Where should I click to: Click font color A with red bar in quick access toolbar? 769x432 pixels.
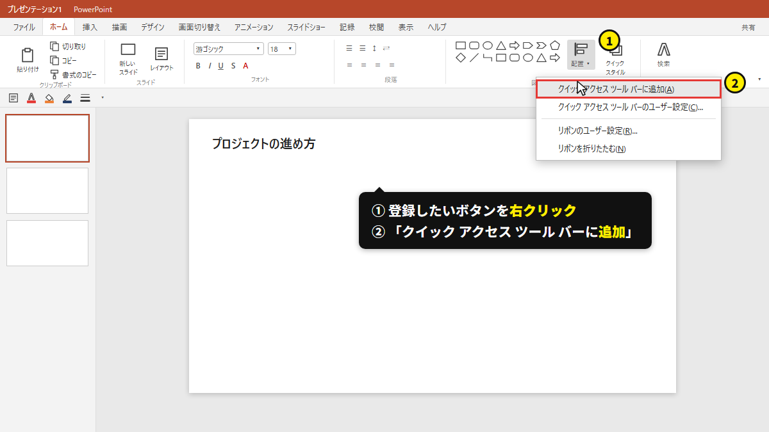click(31, 98)
